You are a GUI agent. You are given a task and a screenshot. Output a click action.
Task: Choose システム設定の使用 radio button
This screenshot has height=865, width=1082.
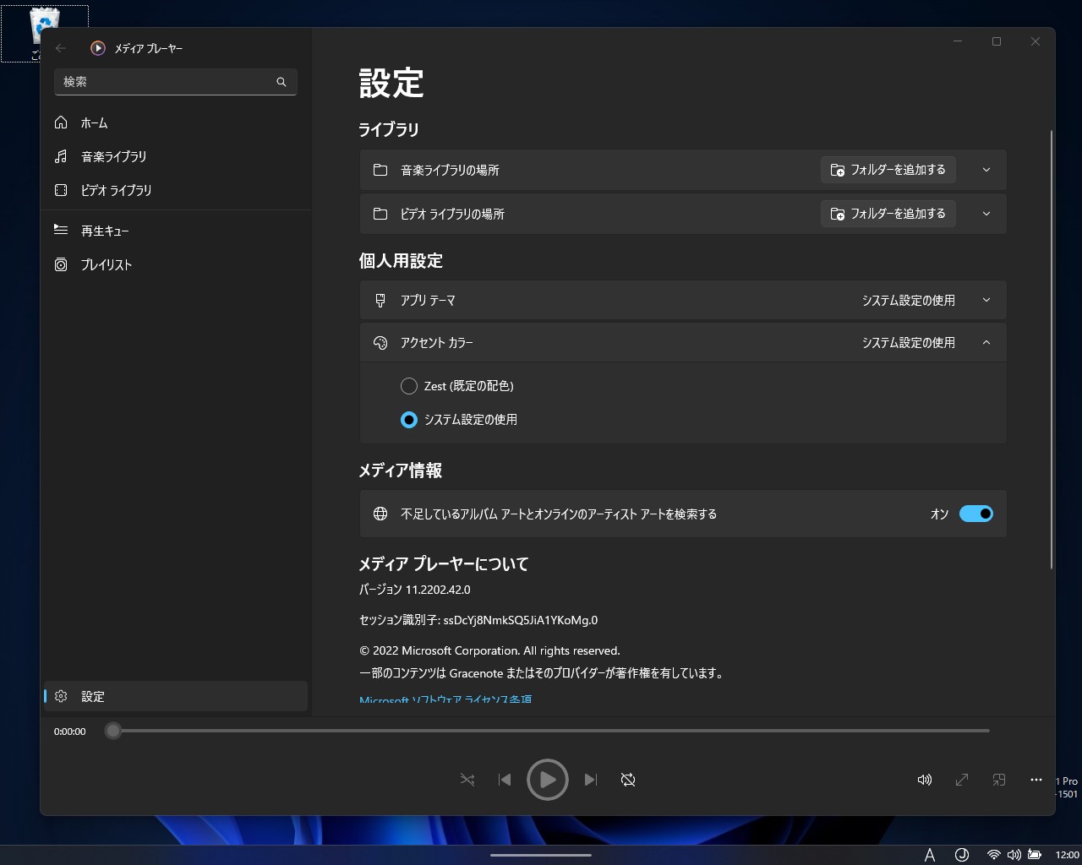click(x=408, y=420)
